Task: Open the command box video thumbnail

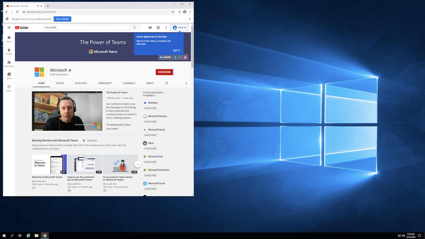Action: 85,164
